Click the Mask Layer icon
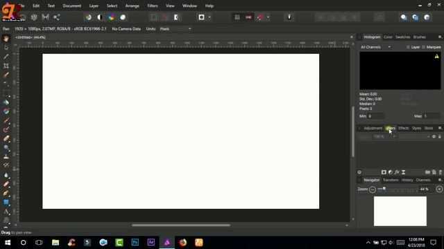444x249 pixels. click(384, 172)
